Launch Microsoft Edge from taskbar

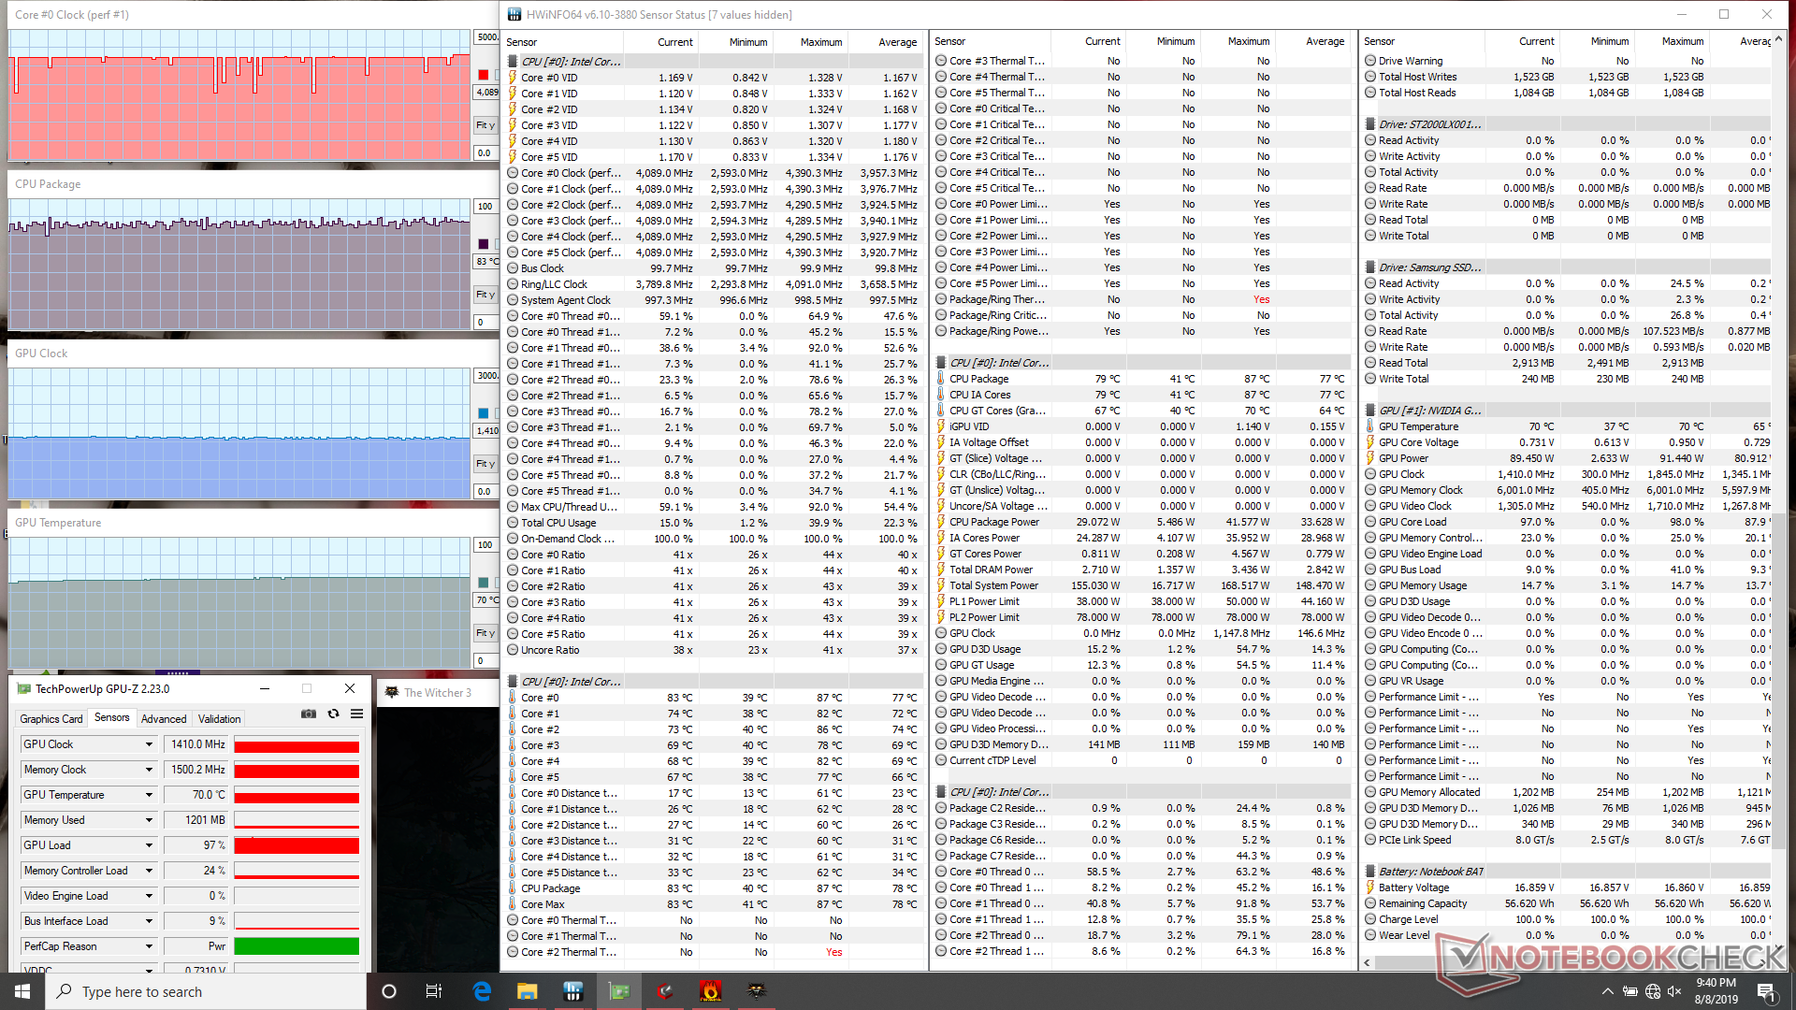482,991
